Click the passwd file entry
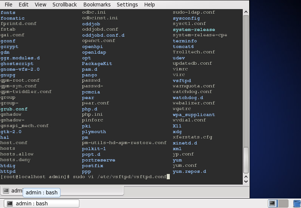The width and height of the screenshot is (301, 208). point(91,80)
